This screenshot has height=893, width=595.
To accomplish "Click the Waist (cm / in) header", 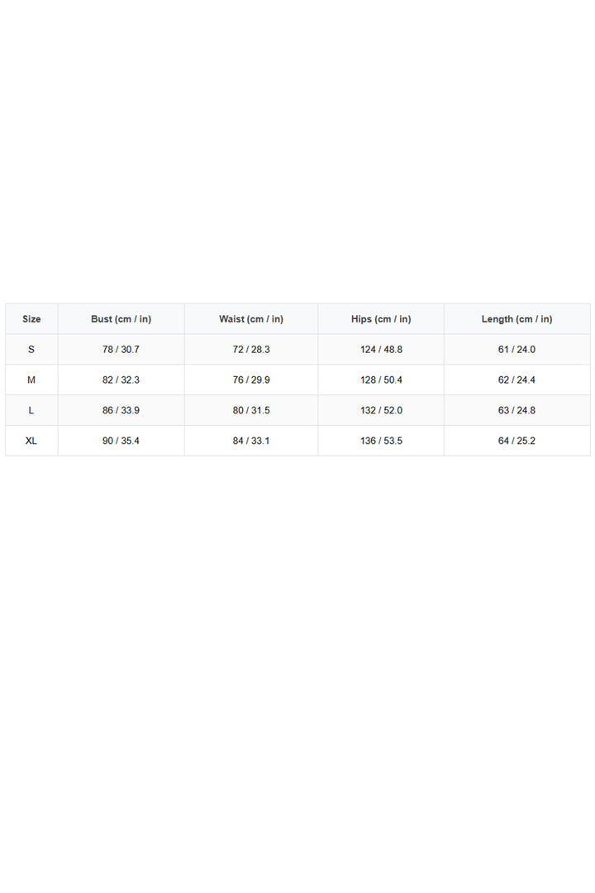I will point(251,319).
